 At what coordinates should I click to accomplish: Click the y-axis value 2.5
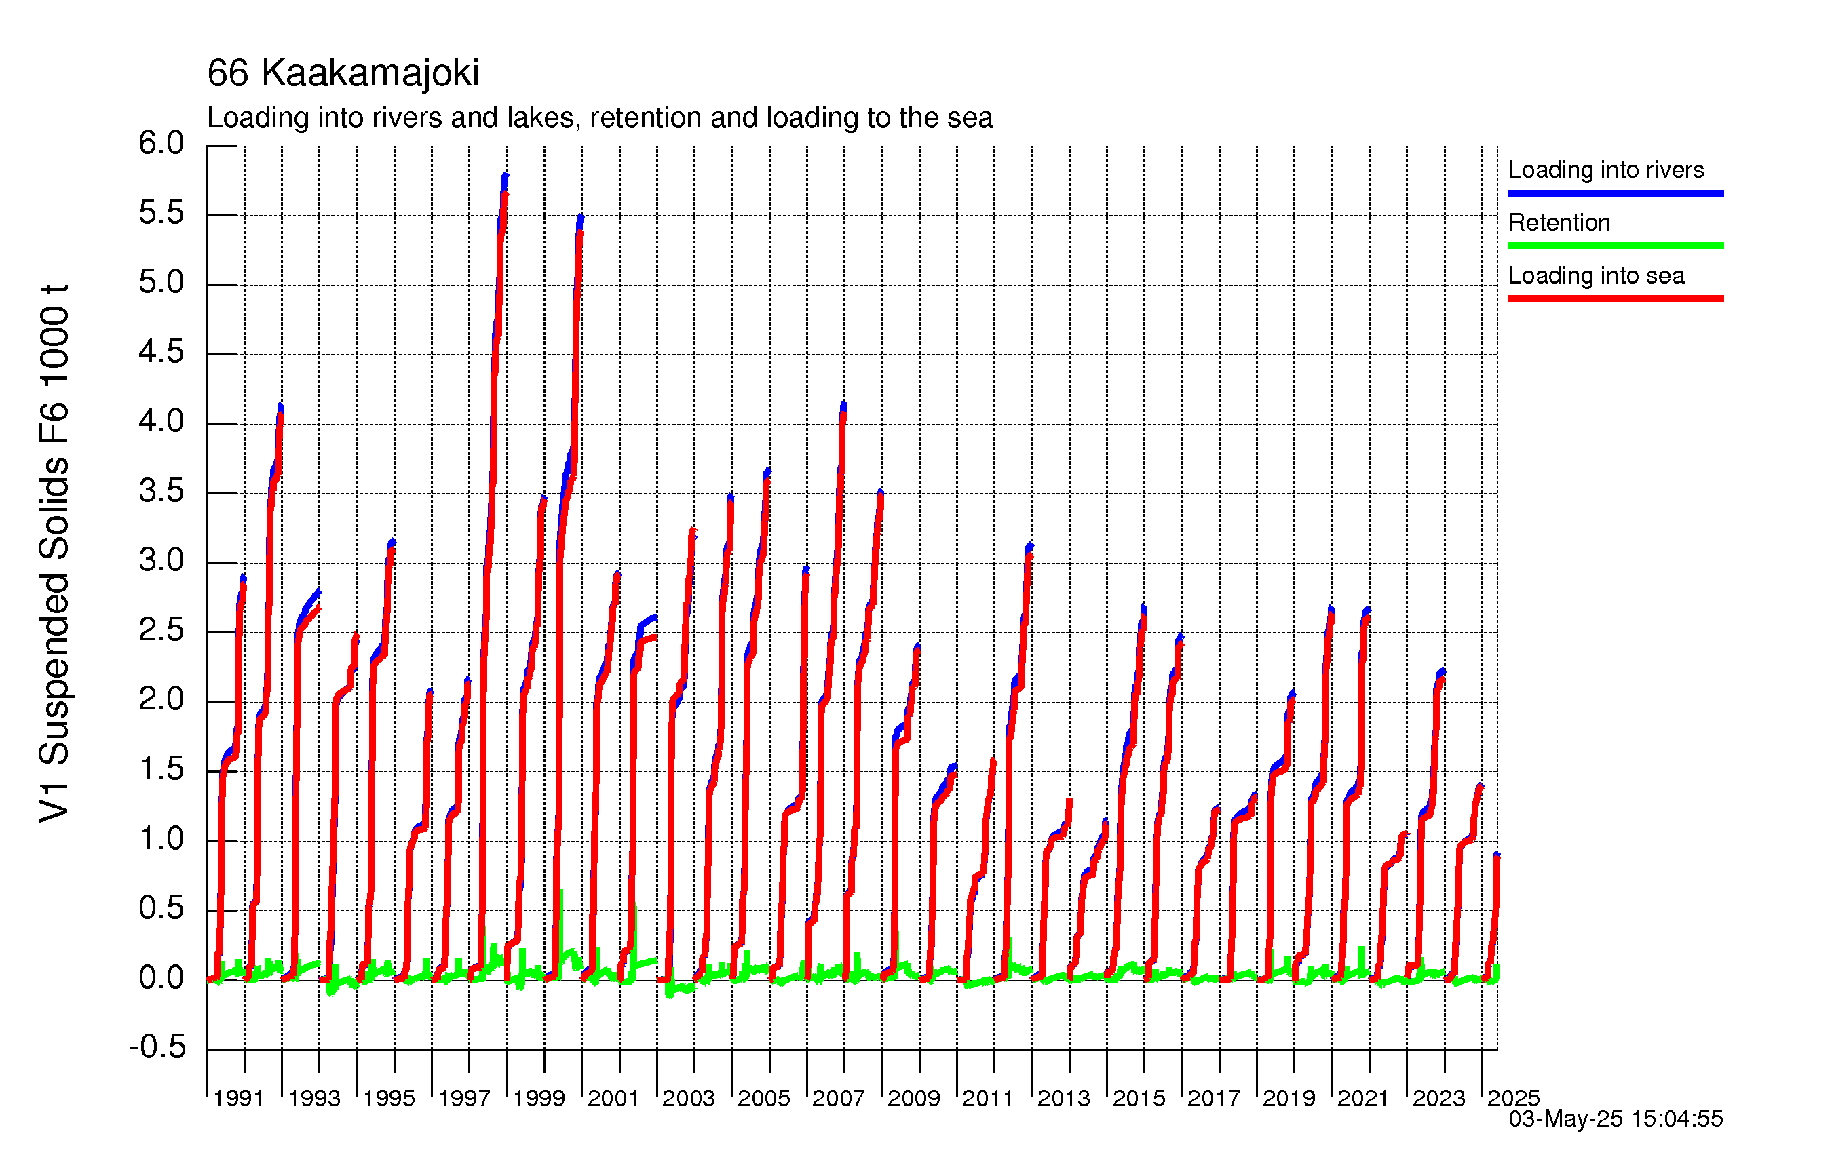(x=161, y=631)
